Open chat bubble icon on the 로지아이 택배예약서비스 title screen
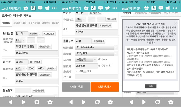The width and height of the screenshot is (181, 107). coord(40,8)
